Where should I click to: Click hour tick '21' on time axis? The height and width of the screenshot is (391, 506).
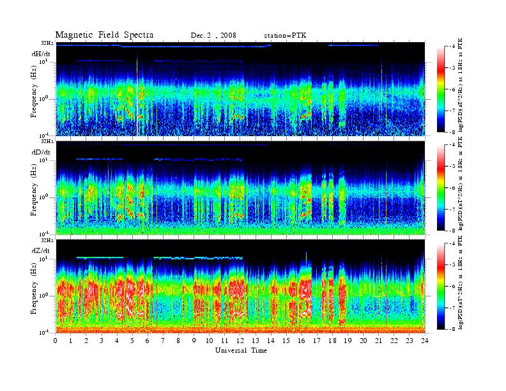pyautogui.click(x=378, y=341)
